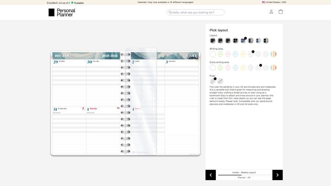Select the ruler included option
The height and width of the screenshot is (186, 331).
(x=213, y=81)
